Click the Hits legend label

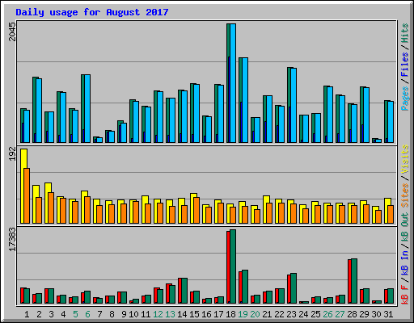(404, 33)
